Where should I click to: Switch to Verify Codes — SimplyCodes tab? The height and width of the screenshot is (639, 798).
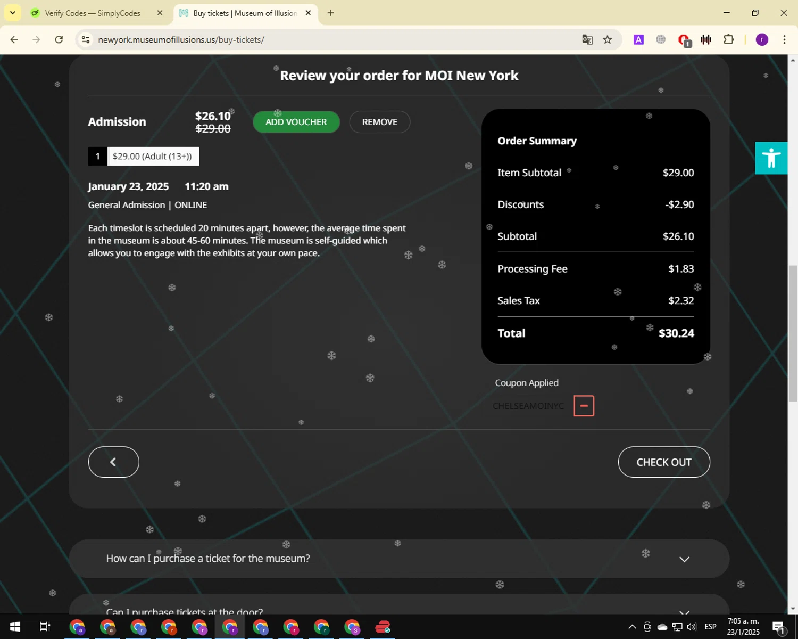tap(92, 13)
